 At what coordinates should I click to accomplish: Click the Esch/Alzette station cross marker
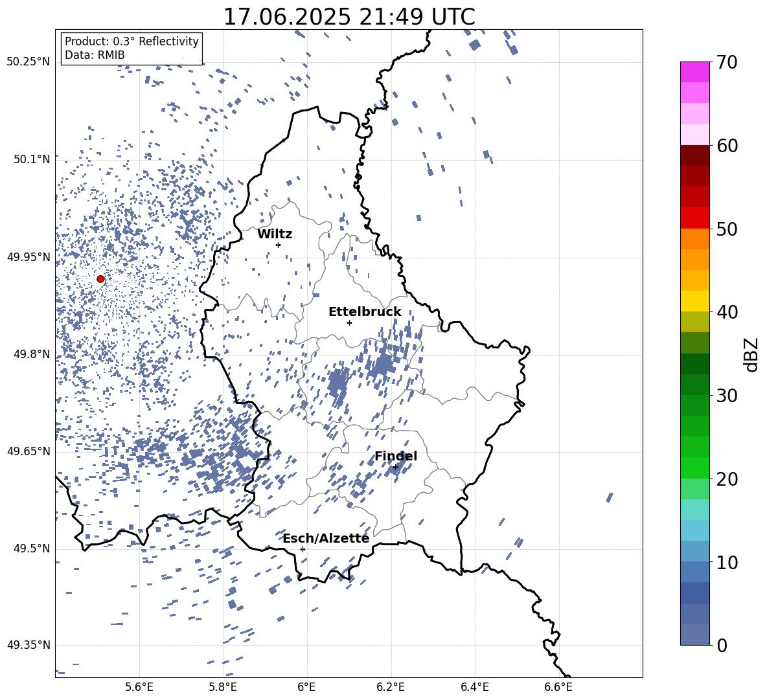coord(303,549)
